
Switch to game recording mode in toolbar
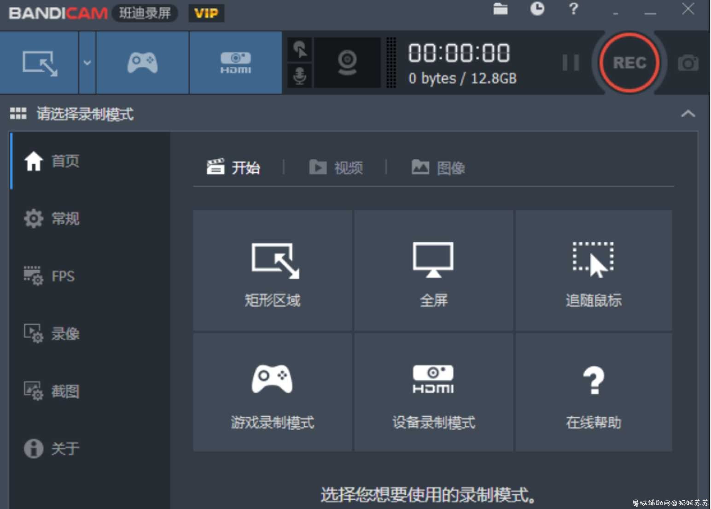[x=142, y=63]
